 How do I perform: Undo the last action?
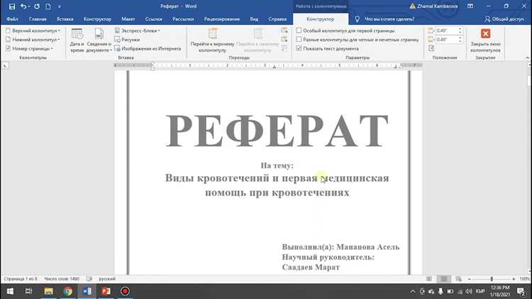click(x=23, y=6)
